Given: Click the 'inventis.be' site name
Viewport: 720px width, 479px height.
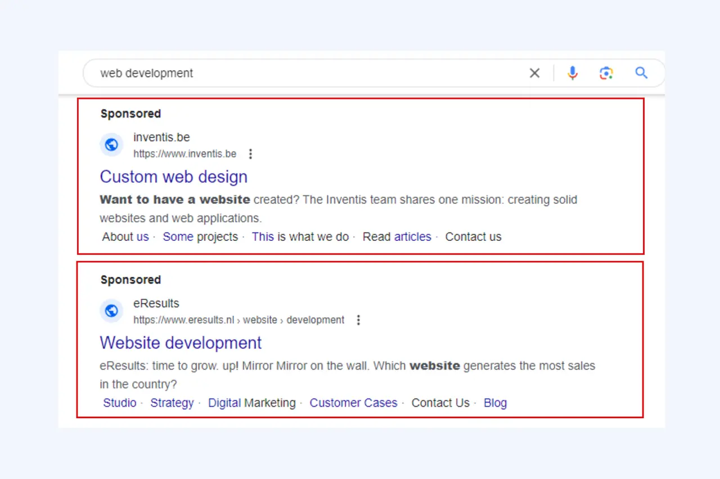Looking at the screenshot, I should click(161, 137).
